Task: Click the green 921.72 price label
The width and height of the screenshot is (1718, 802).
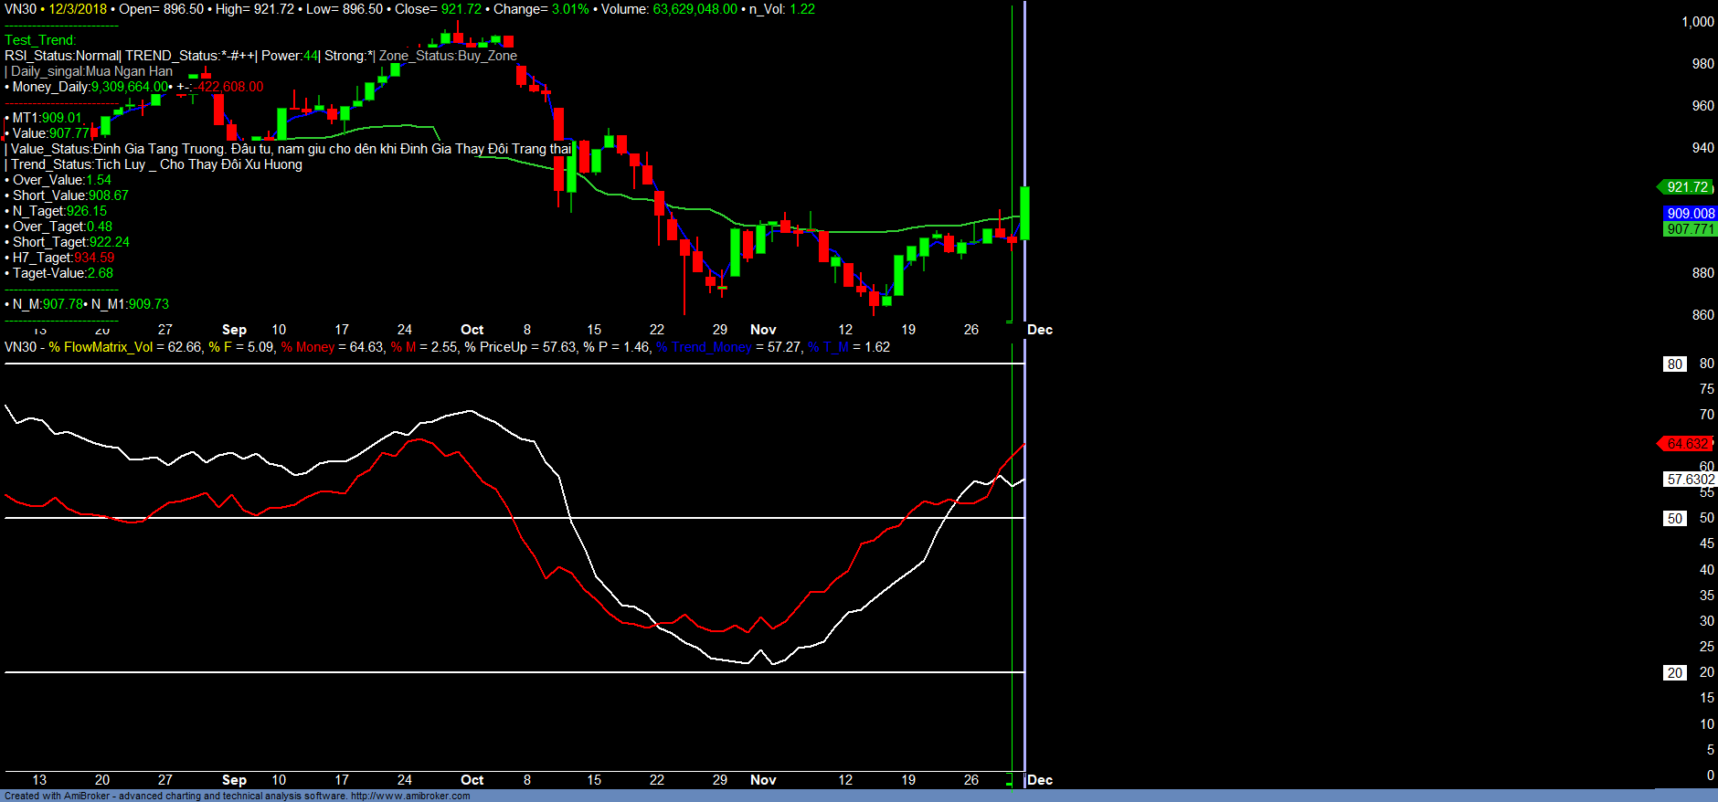Action: [1686, 187]
